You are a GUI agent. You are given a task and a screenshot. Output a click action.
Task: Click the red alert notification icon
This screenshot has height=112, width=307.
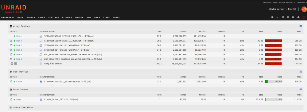coord(304,17)
